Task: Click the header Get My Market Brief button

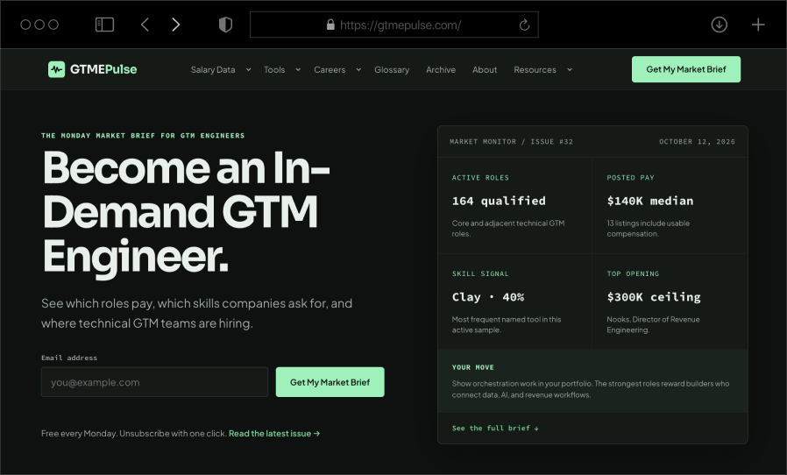Action: click(x=685, y=69)
